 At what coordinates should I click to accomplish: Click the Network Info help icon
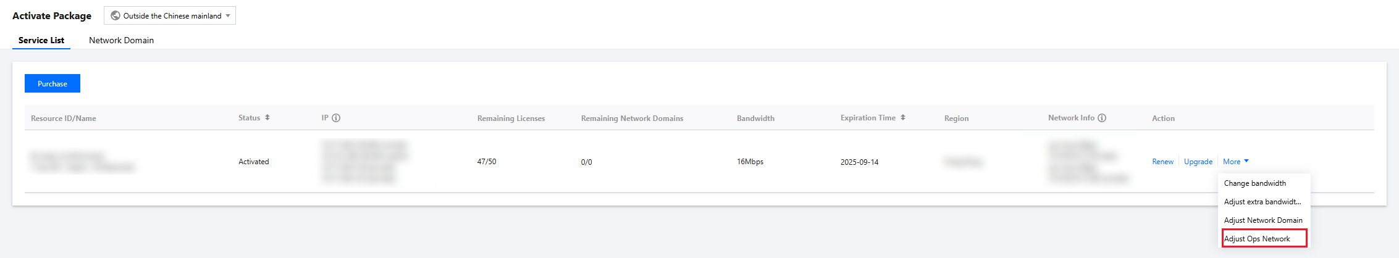[x=1102, y=118]
